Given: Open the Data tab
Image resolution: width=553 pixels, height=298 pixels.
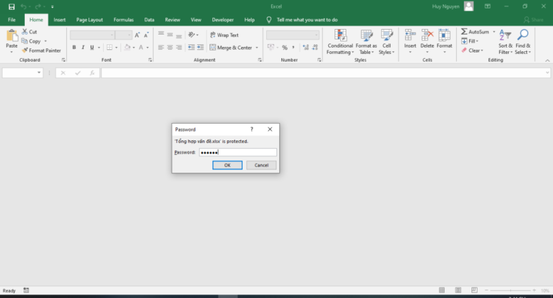Looking at the screenshot, I should [x=149, y=20].
